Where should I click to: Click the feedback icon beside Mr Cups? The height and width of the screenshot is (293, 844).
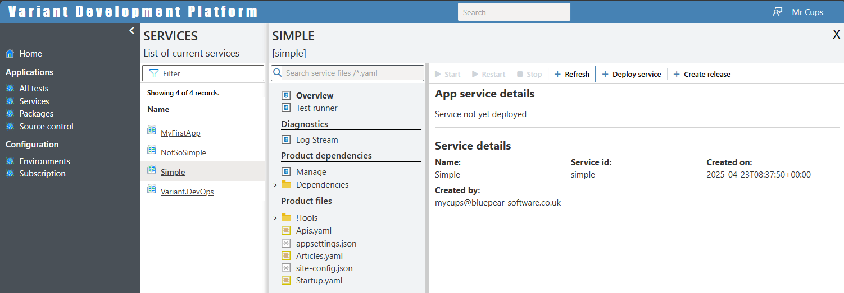tap(777, 12)
